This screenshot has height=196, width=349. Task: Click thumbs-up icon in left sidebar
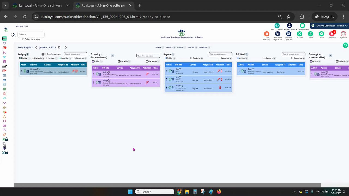coord(4,130)
